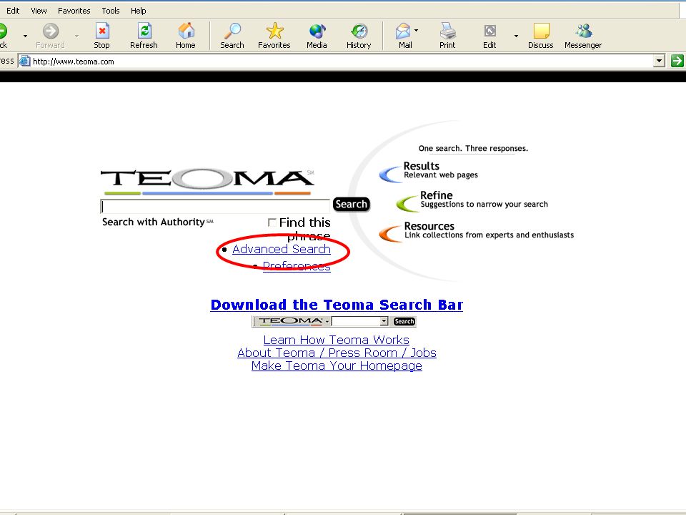
Task: Open the Help menu
Action: pyautogui.click(x=138, y=11)
